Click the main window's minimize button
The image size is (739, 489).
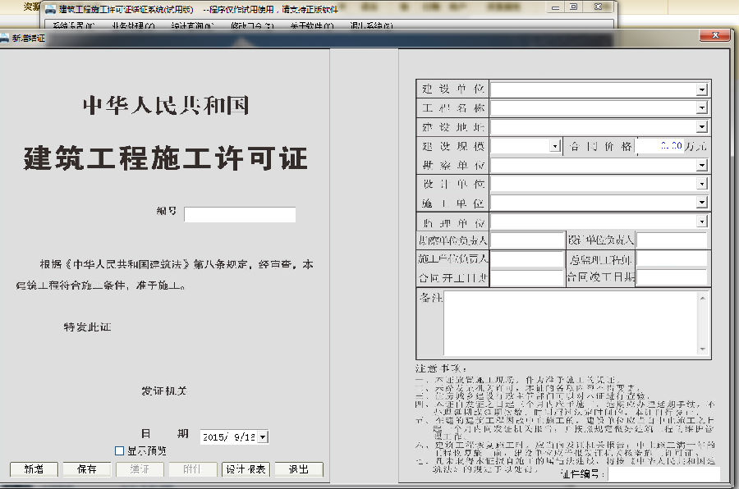(x=556, y=7)
